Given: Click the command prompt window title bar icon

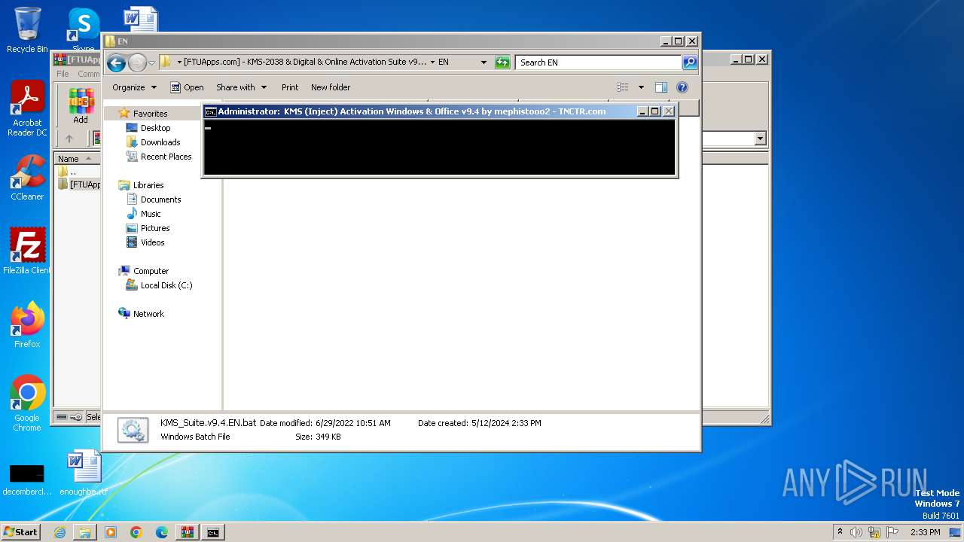Looking at the screenshot, I should coord(211,111).
